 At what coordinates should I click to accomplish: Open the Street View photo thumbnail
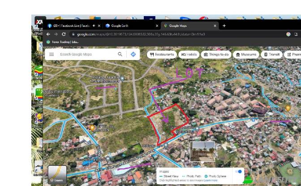202,151
